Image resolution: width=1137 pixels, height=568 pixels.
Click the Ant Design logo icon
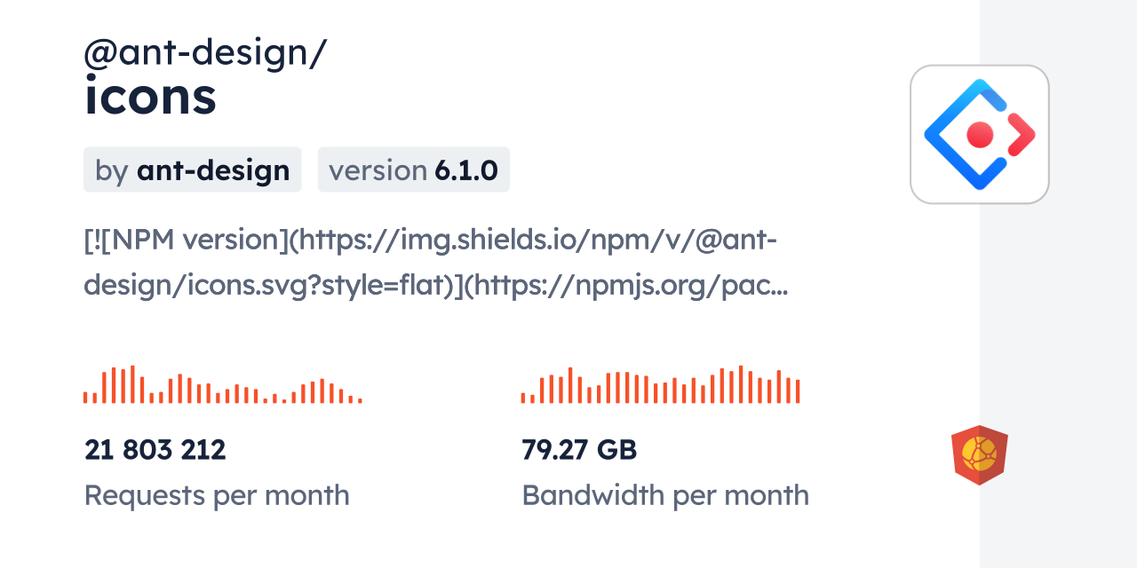pos(979,134)
